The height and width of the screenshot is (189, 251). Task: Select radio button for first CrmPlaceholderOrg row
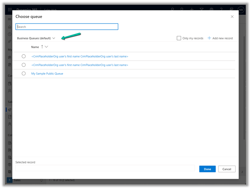coord(24,56)
